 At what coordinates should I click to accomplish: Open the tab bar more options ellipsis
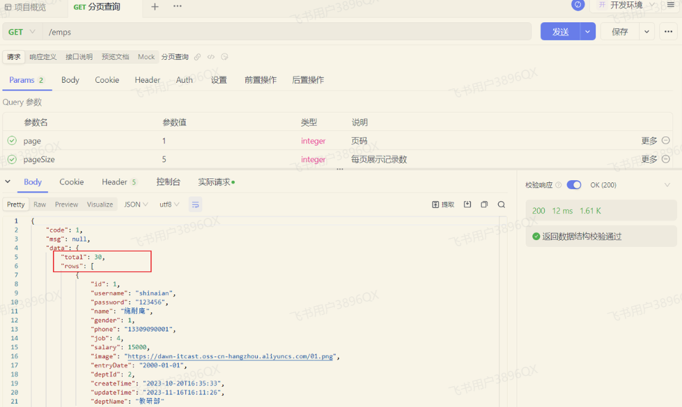coord(178,6)
